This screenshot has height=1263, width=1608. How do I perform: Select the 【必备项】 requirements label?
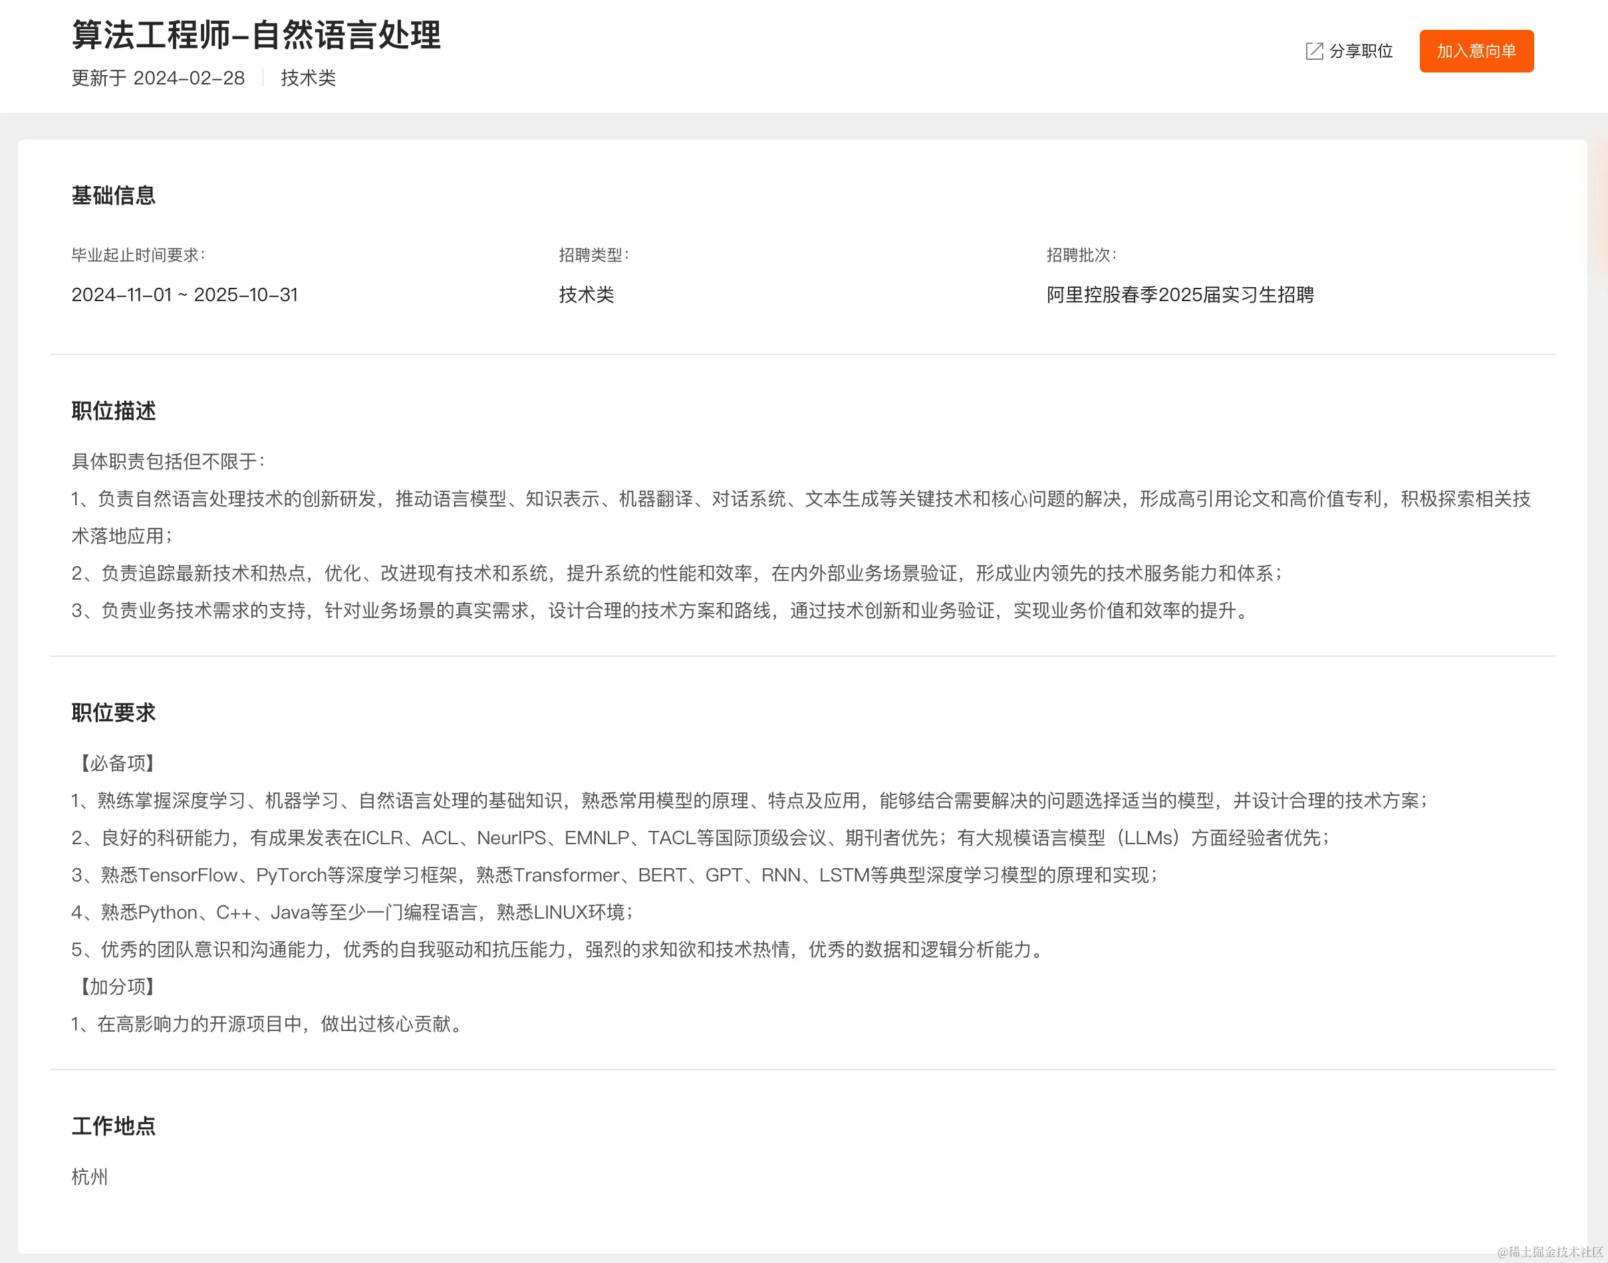(x=116, y=763)
